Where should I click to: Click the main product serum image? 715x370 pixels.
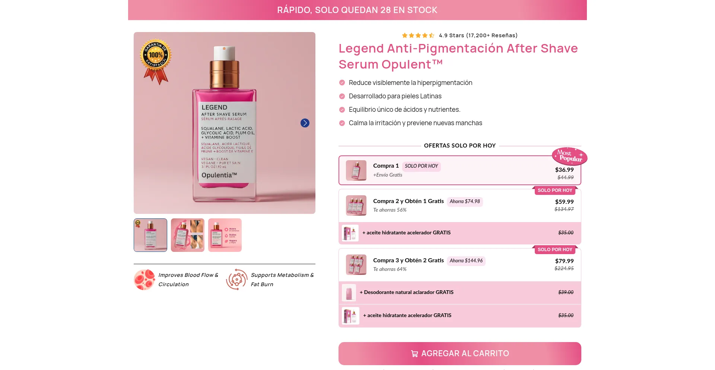pos(225,123)
